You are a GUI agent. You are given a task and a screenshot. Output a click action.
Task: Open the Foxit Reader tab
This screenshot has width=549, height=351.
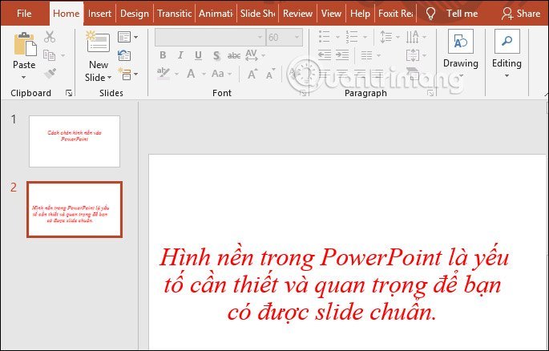(x=395, y=14)
